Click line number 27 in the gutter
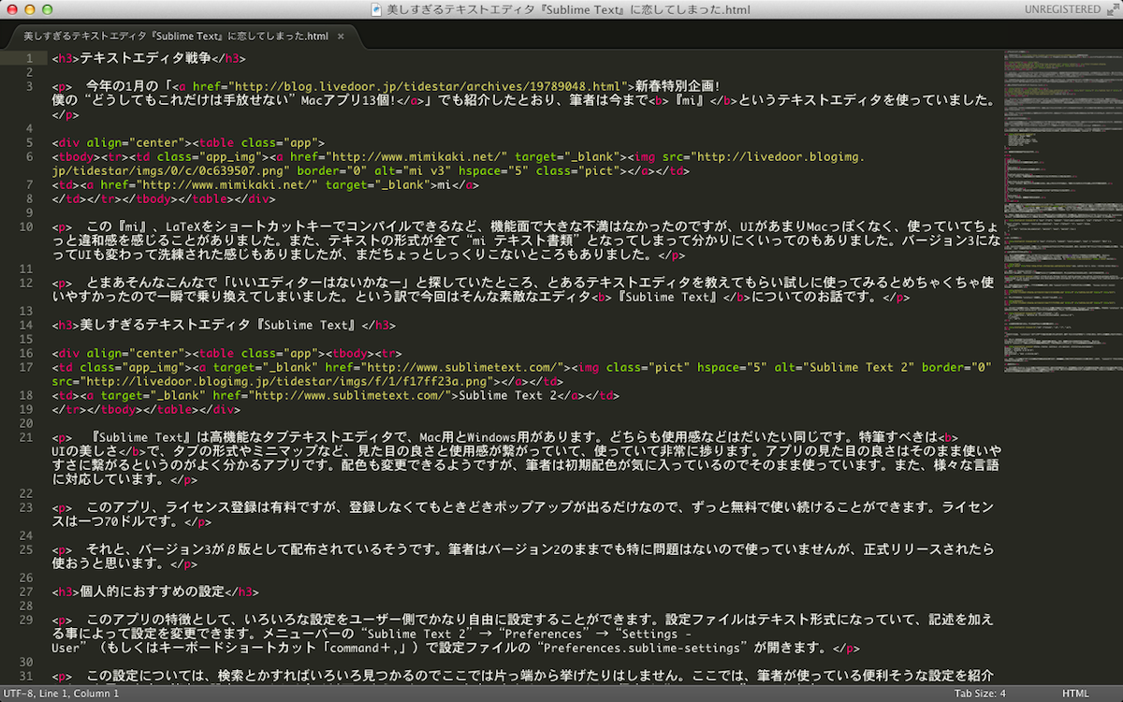1123x702 pixels. click(26, 592)
